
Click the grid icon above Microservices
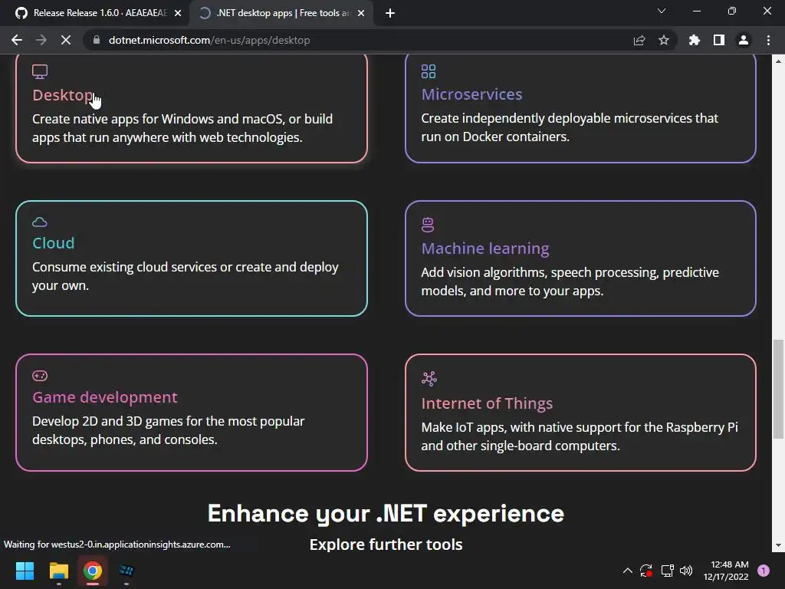429,71
